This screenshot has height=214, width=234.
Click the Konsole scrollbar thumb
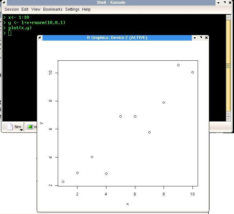click(228, 66)
